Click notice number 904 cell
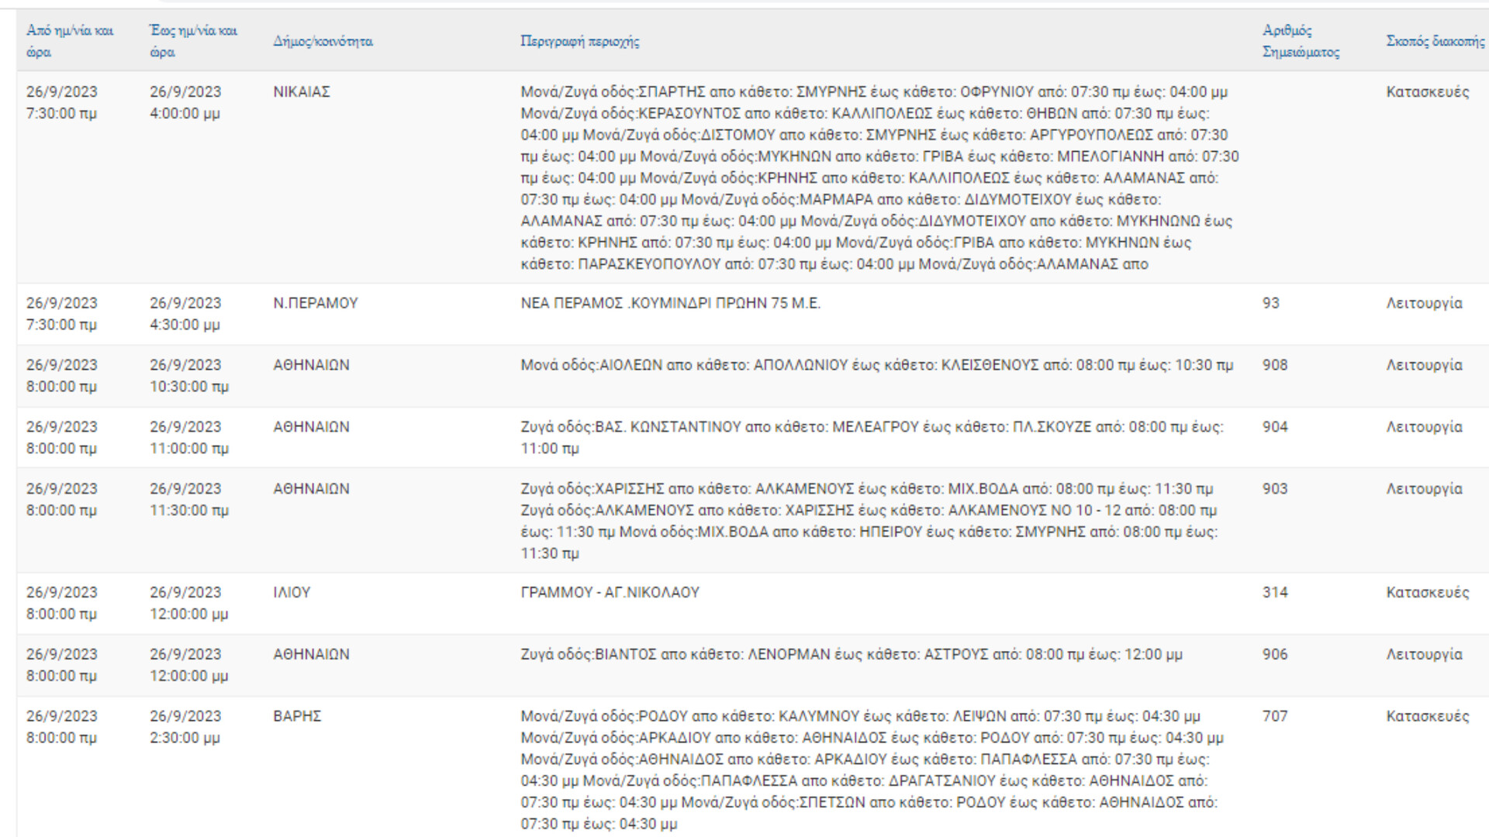The height and width of the screenshot is (837, 1489). (1275, 427)
